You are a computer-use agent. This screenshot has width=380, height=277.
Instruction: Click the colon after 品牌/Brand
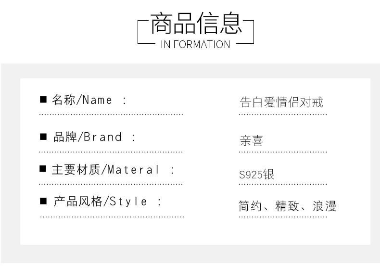pos(134,138)
